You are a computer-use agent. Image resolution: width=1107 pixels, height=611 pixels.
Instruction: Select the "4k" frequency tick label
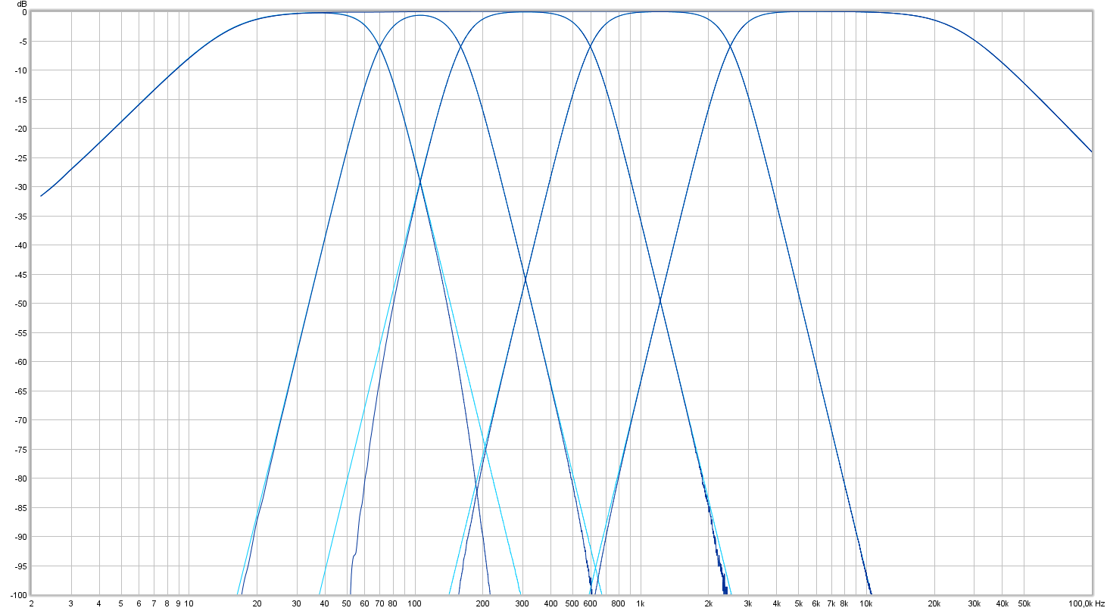click(776, 604)
